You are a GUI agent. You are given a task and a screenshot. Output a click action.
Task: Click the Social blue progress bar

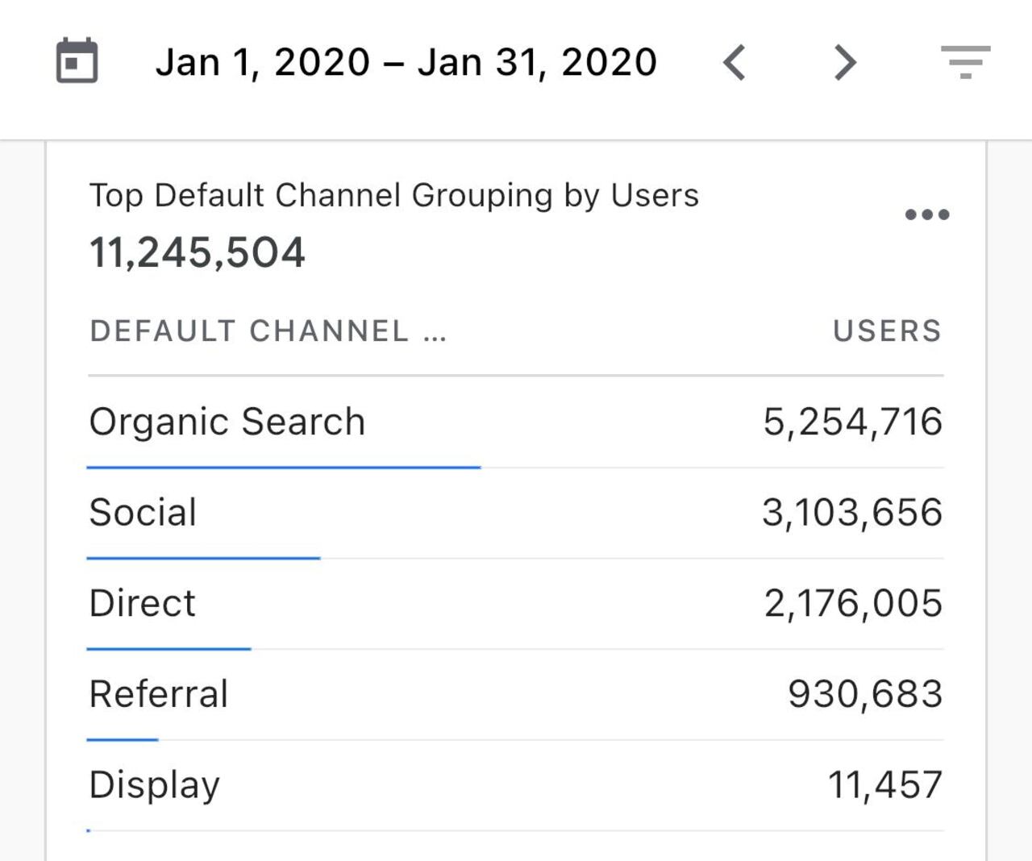[x=203, y=558]
